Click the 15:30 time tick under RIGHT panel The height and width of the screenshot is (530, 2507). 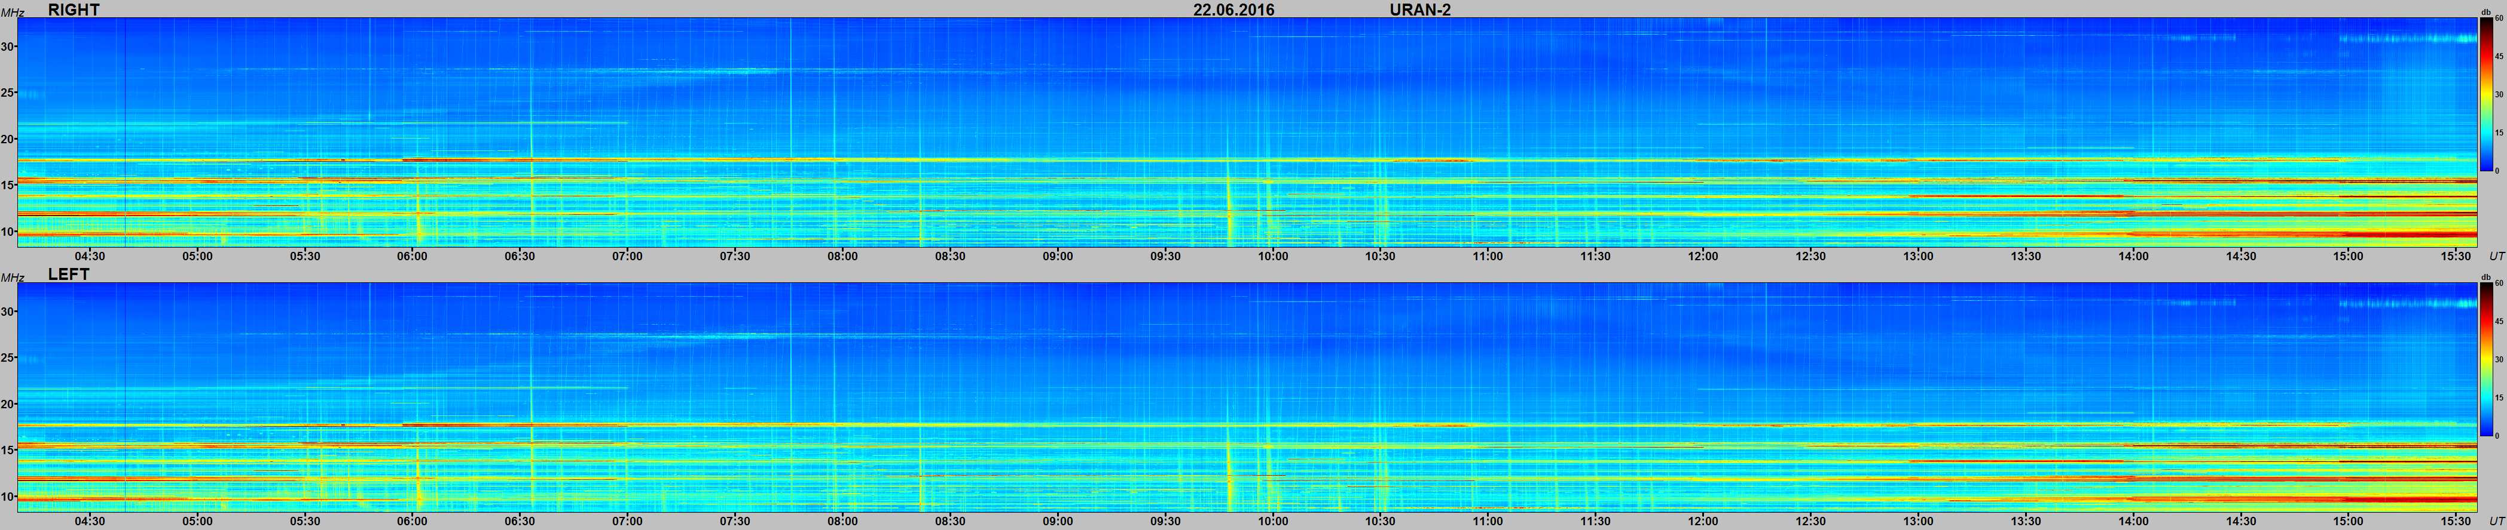(x=2456, y=256)
